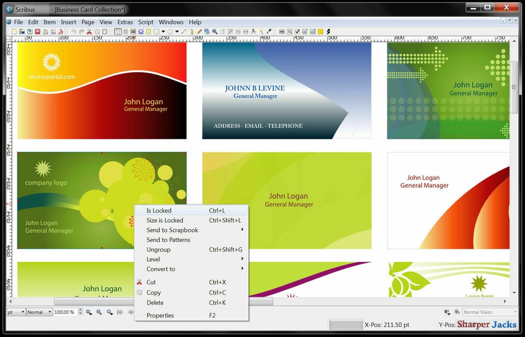Select the Rotate Item tool

206,32
